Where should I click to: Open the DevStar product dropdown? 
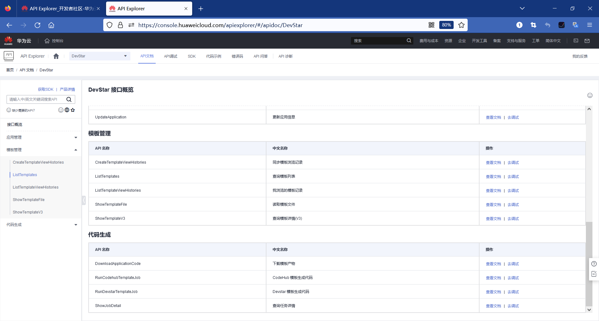(100, 56)
